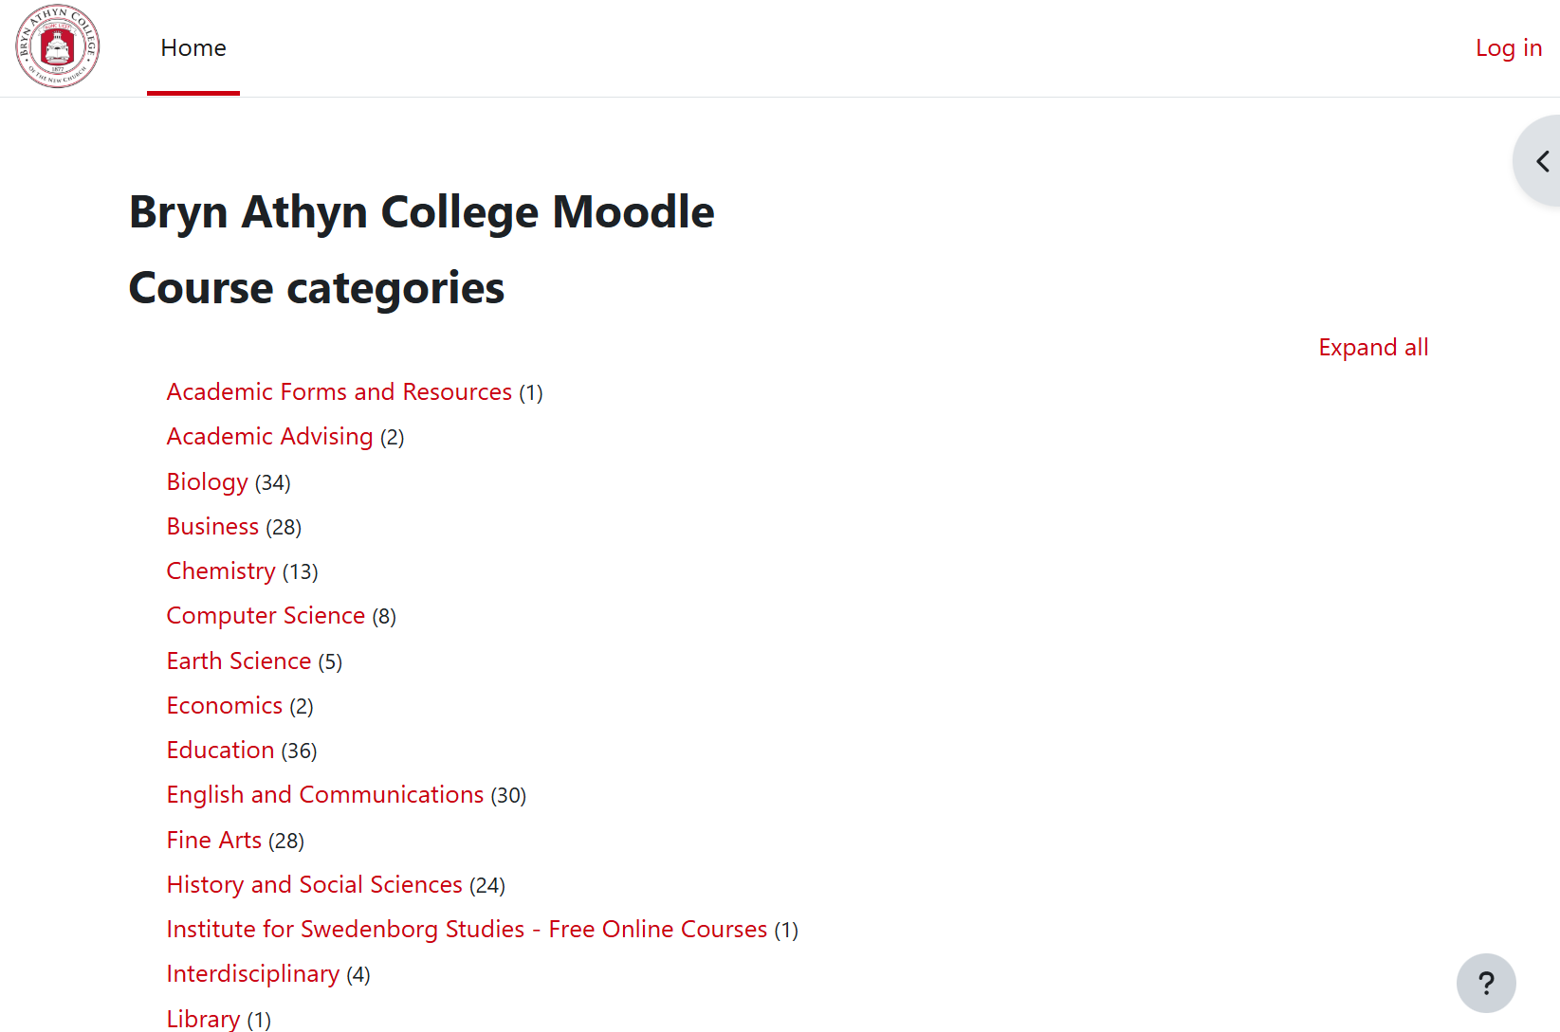
Task: Open History and Social Sciences category
Action: (315, 884)
